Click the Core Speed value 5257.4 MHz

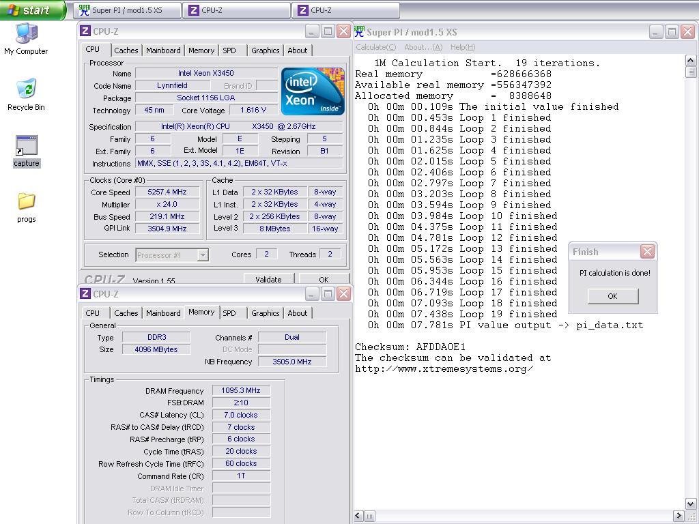[167, 192]
